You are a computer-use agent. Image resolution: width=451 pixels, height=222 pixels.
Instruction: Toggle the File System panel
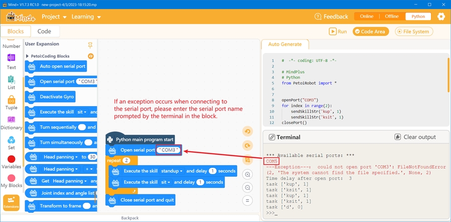point(413,32)
